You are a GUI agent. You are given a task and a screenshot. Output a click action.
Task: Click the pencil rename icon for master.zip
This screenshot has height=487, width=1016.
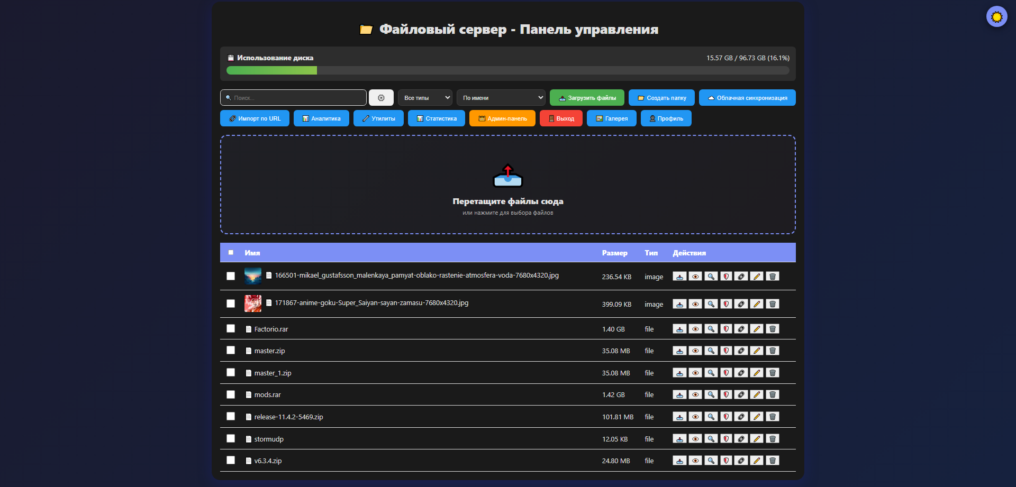757,351
